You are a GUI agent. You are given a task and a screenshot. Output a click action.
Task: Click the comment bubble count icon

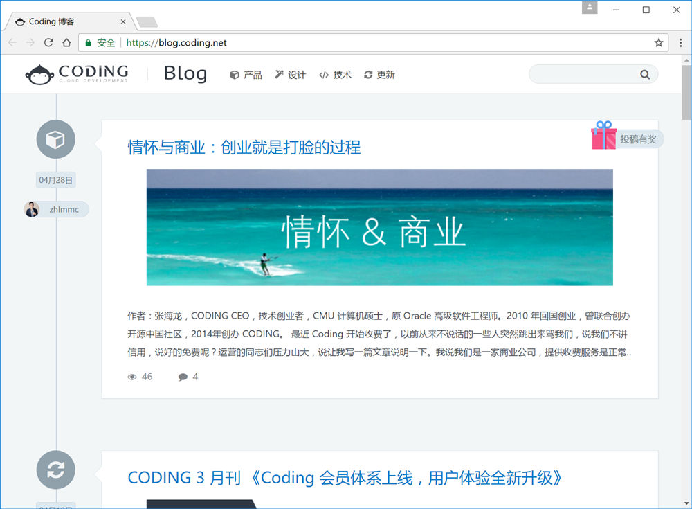point(183,377)
